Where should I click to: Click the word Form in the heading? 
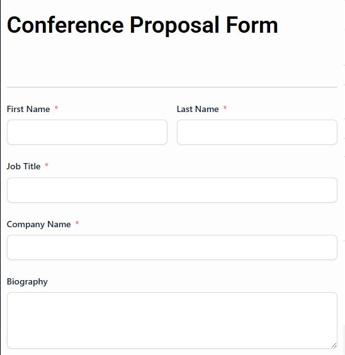pos(252,25)
